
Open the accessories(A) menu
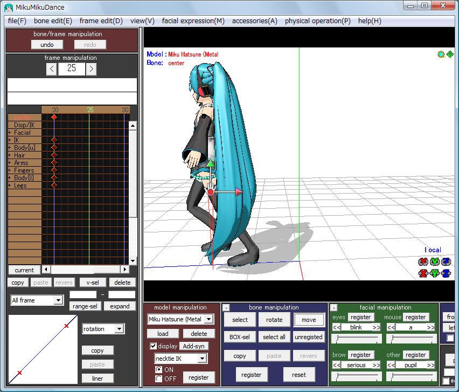[x=255, y=21]
